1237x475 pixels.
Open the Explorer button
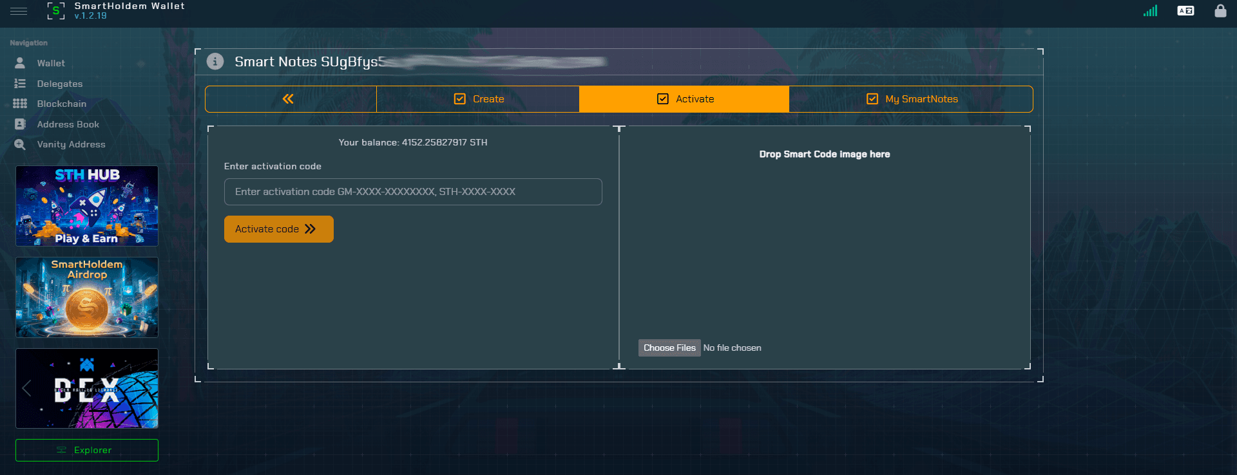pos(87,450)
